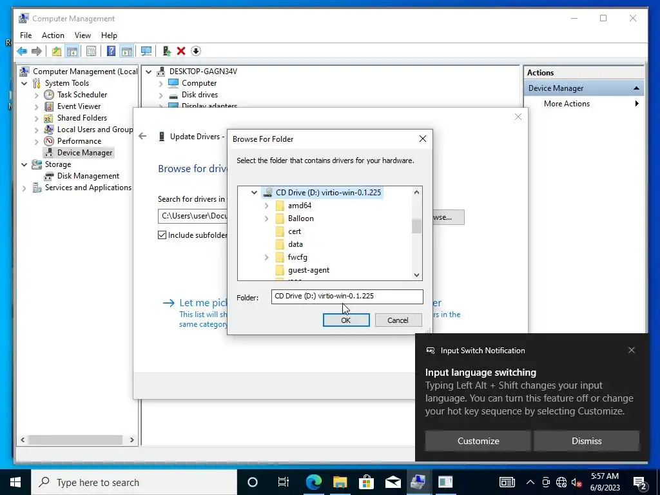The width and height of the screenshot is (660, 495).
Task: Open File Explorer from taskbar
Action: pyautogui.click(x=340, y=482)
